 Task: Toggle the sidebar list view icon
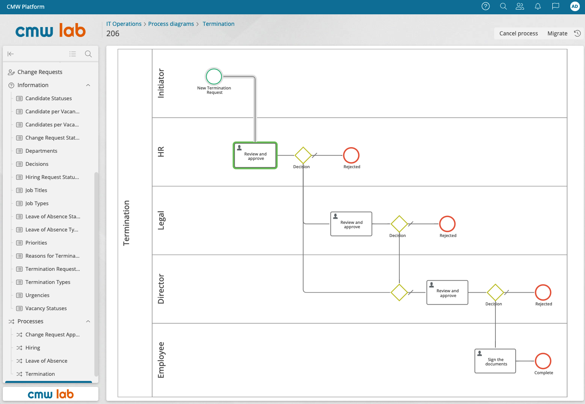point(72,54)
